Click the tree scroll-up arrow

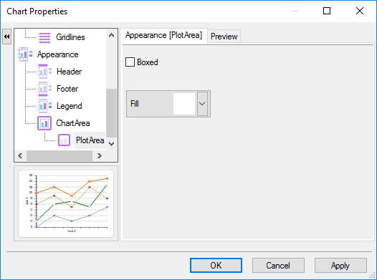point(111,36)
